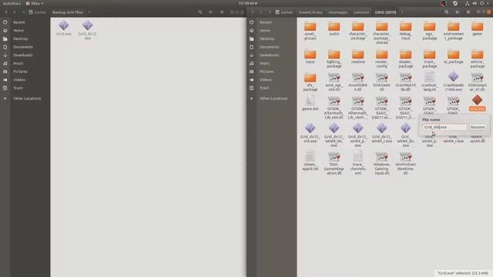Image resolution: width=493 pixels, height=277 pixels.
Task: Open the Files app menu in top bar
Action: point(35,3)
